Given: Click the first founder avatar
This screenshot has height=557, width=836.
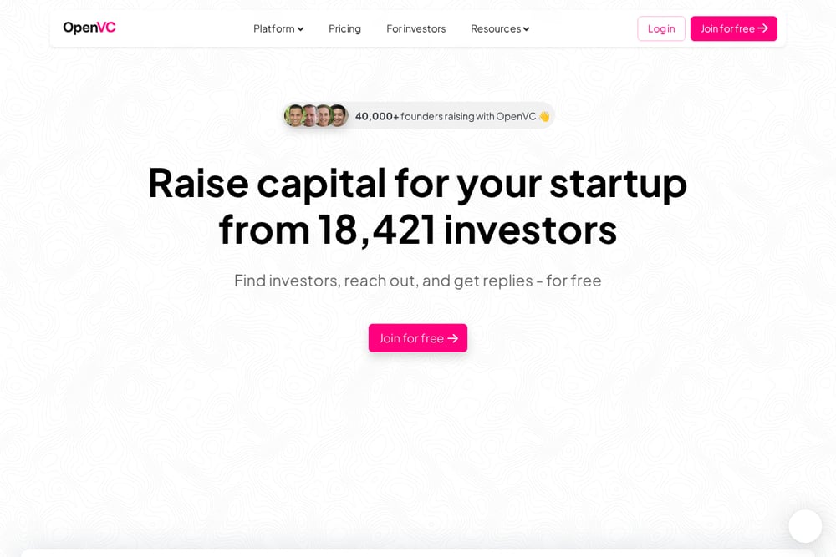Looking at the screenshot, I should 294,115.
